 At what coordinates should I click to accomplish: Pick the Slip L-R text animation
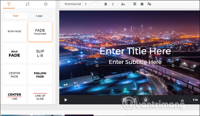coord(40,53)
